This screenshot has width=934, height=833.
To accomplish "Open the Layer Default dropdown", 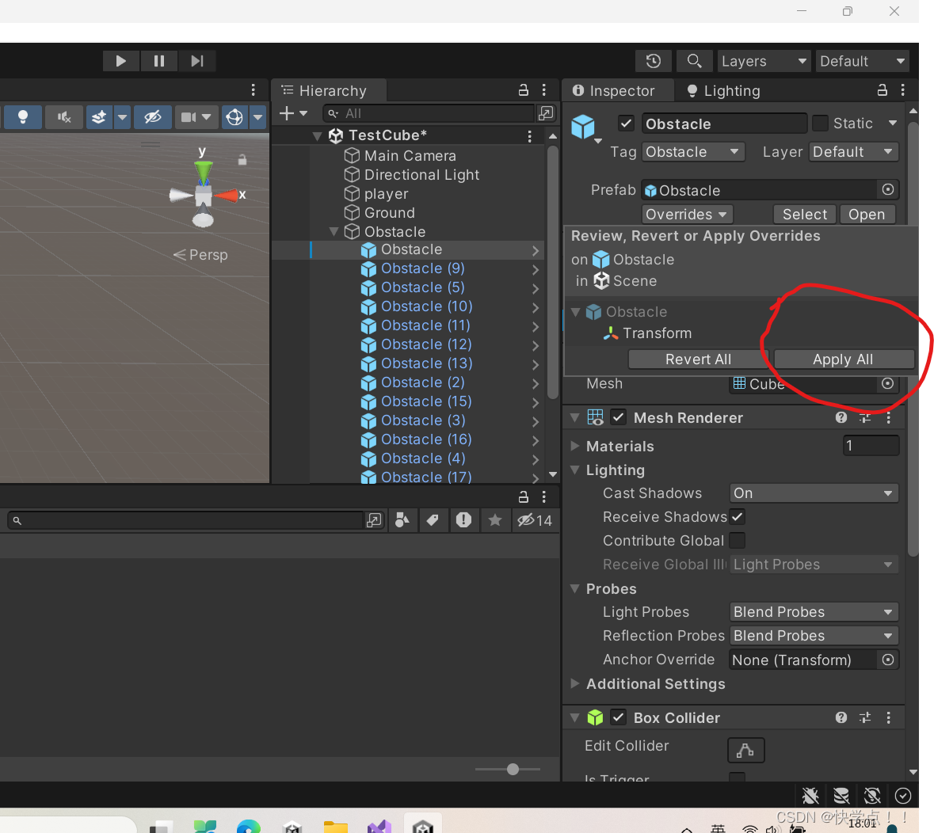I will [x=853, y=152].
